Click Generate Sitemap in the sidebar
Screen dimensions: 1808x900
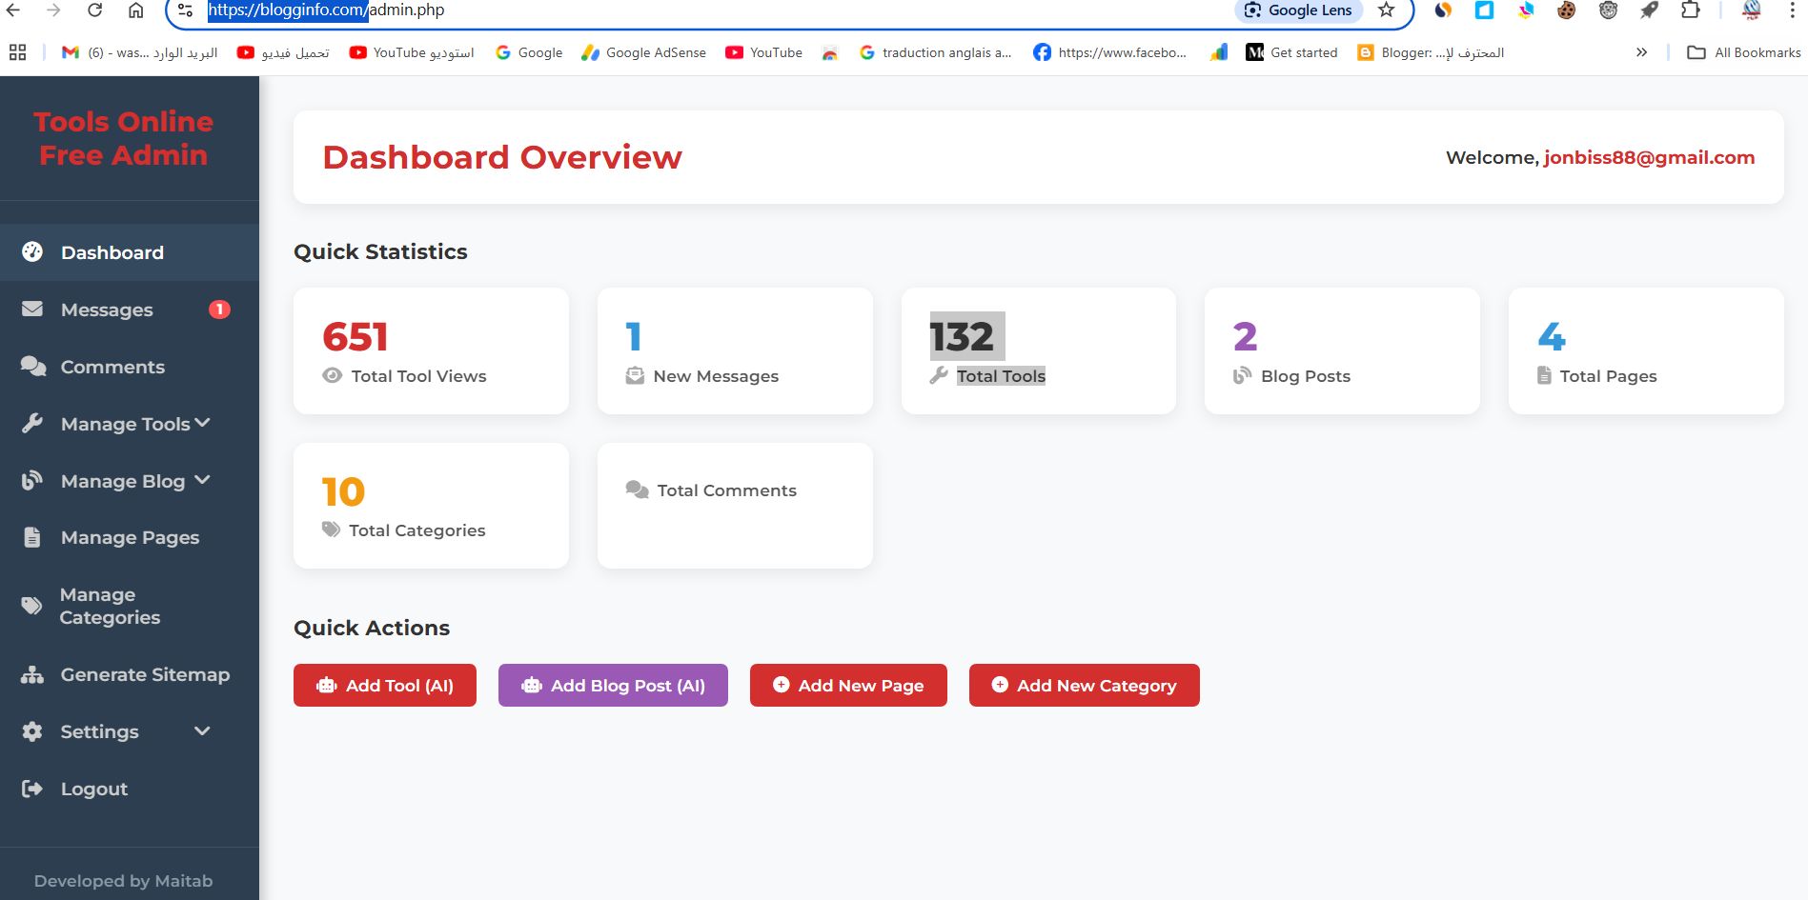pos(130,674)
